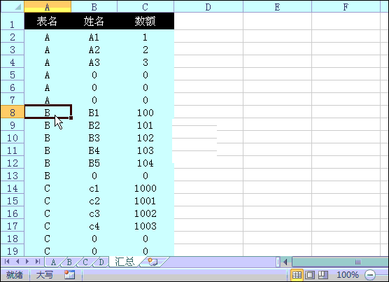This screenshot has width=389, height=282.
Task: Switch to Page Layout view
Action: [310, 275]
